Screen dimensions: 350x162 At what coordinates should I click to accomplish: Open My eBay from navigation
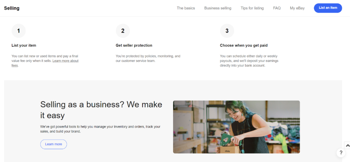[297, 8]
